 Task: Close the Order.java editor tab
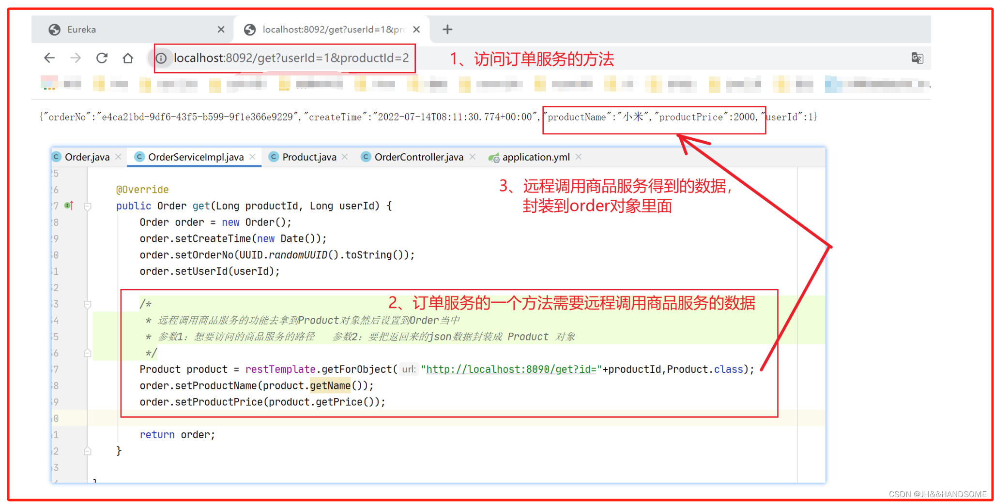coord(118,157)
